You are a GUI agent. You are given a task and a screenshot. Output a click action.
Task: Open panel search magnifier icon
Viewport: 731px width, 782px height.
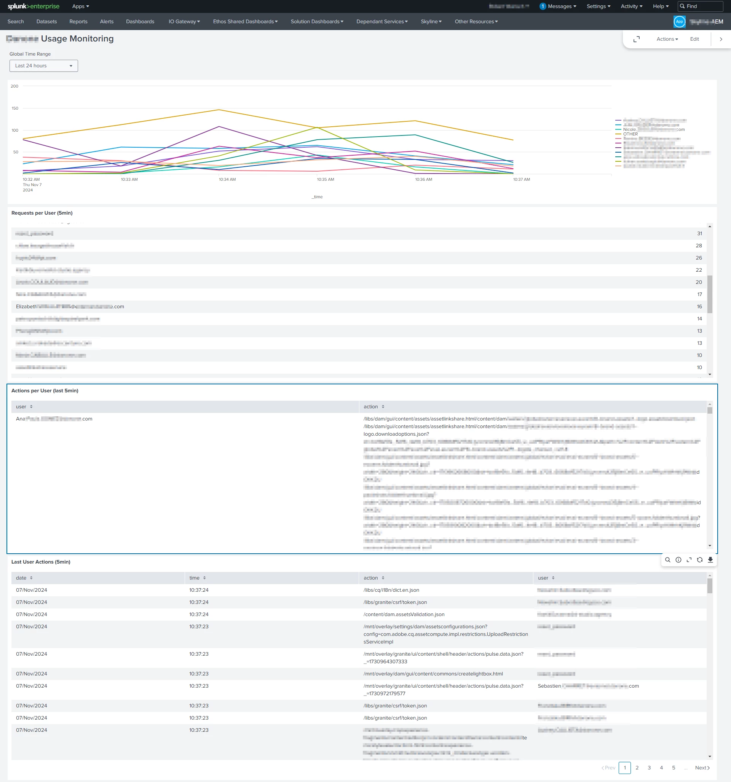coord(668,560)
